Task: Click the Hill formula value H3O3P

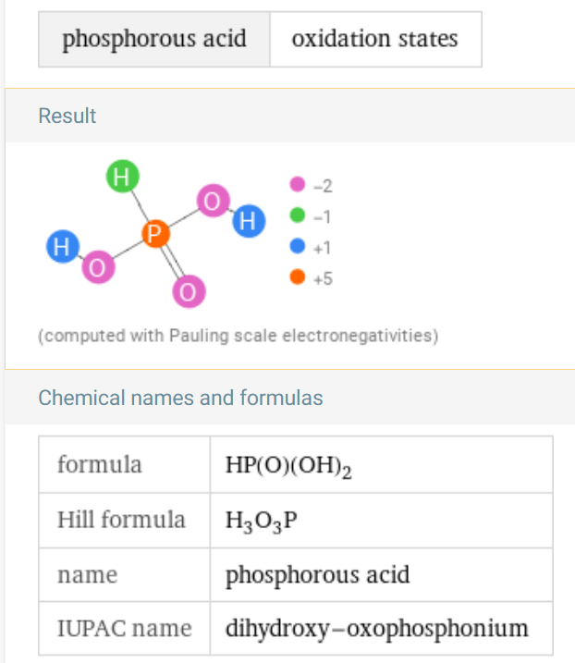Action: [262, 521]
